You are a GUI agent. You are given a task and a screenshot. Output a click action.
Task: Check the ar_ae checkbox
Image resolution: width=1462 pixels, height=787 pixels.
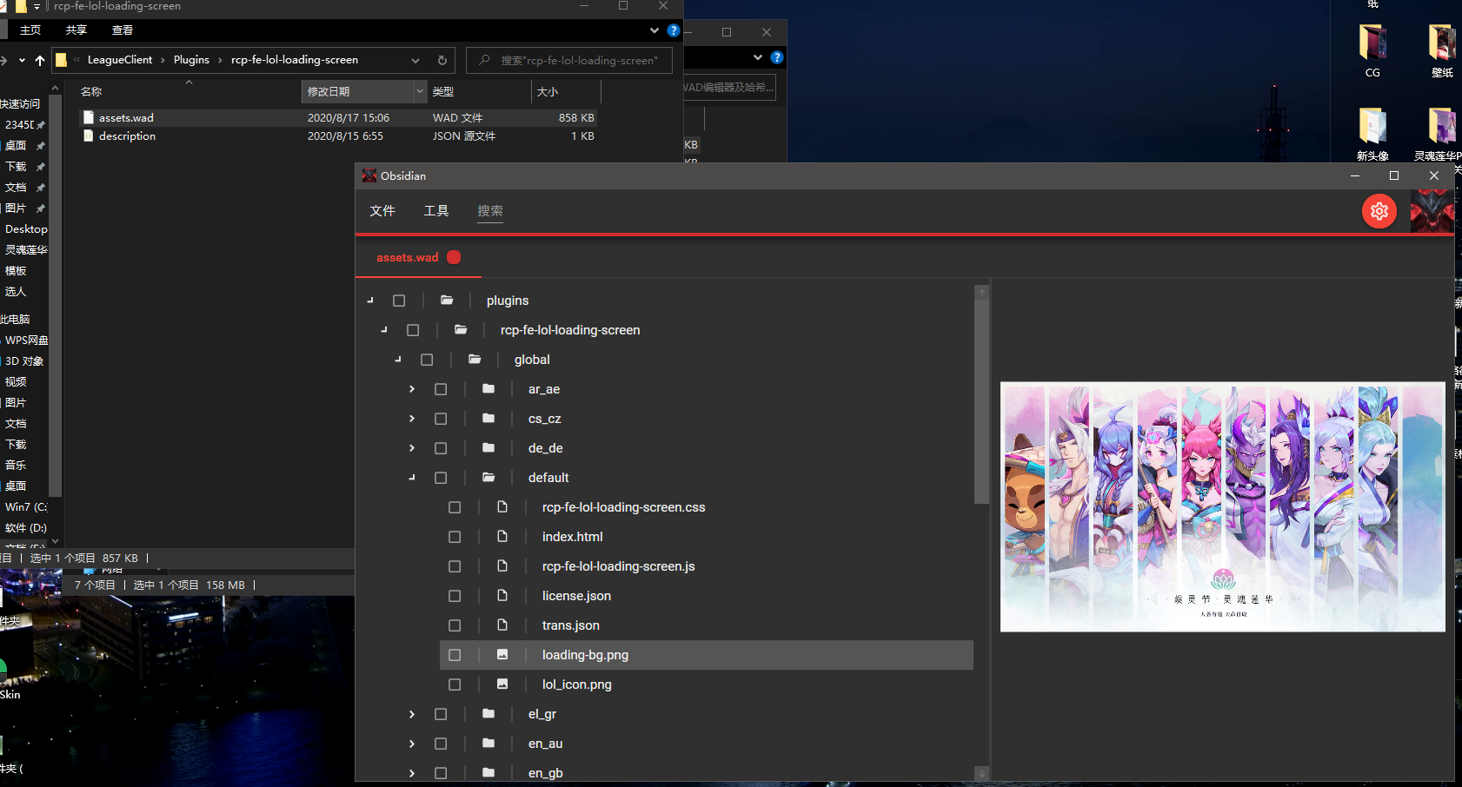coord(441,389)
